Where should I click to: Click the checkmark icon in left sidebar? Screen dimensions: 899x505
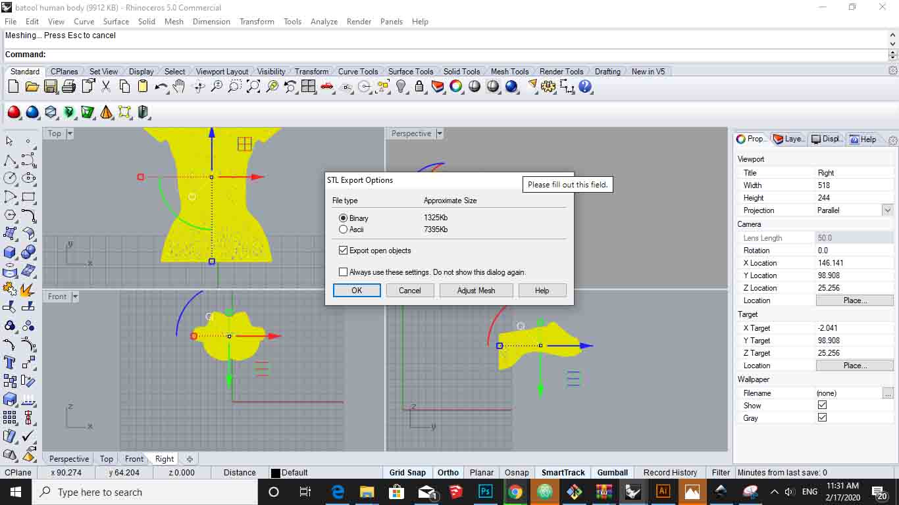[28, 435]
